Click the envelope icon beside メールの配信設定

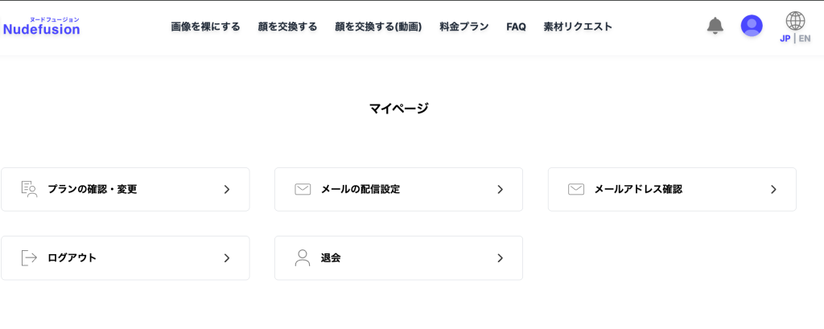(303, 189)
